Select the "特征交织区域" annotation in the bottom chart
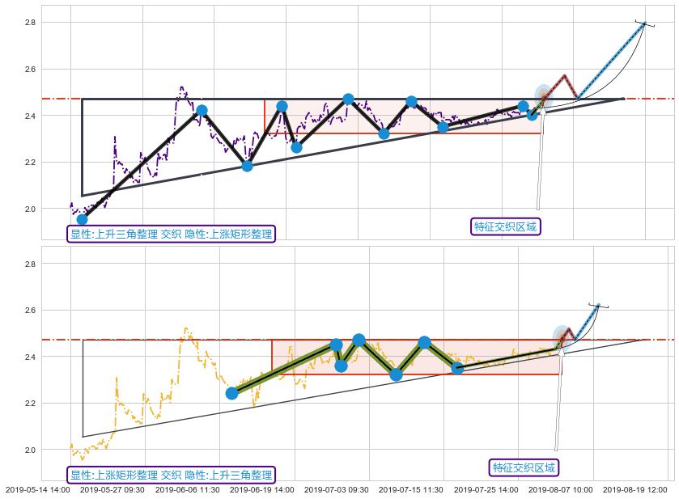This screenshot has height=499, width=679. click(x=524, y=467)
